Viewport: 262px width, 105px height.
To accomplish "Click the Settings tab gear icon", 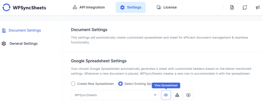I will click(x=123, y=7).
